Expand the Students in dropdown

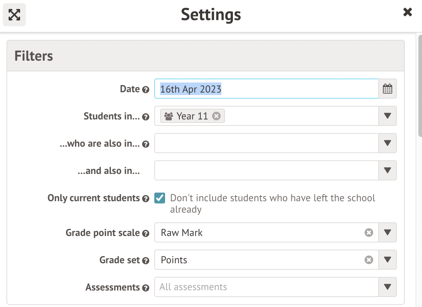click(388, 116)
